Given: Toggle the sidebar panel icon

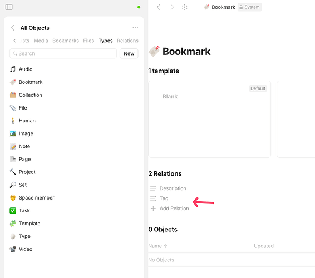Looking at the screenshot, I should (9, 7).
